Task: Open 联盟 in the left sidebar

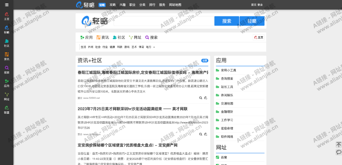Action: click(x=6, y=109)
